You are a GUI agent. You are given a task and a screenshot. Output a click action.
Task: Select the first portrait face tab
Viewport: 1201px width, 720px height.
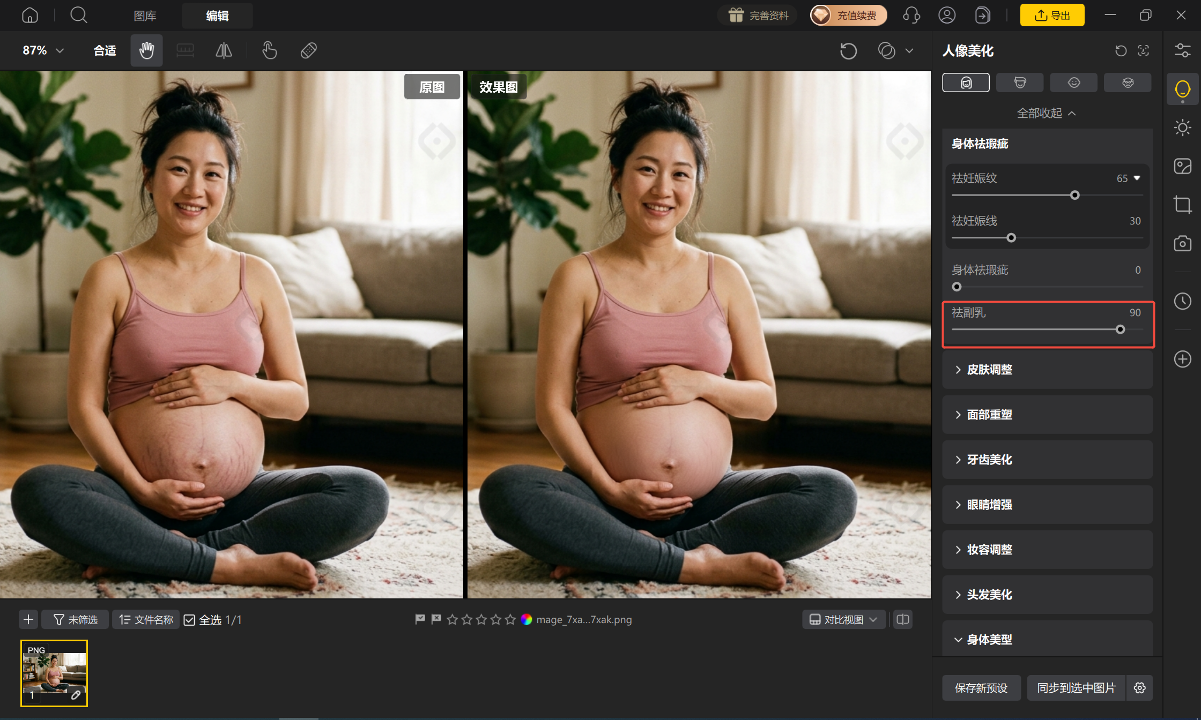click(966, 82)
